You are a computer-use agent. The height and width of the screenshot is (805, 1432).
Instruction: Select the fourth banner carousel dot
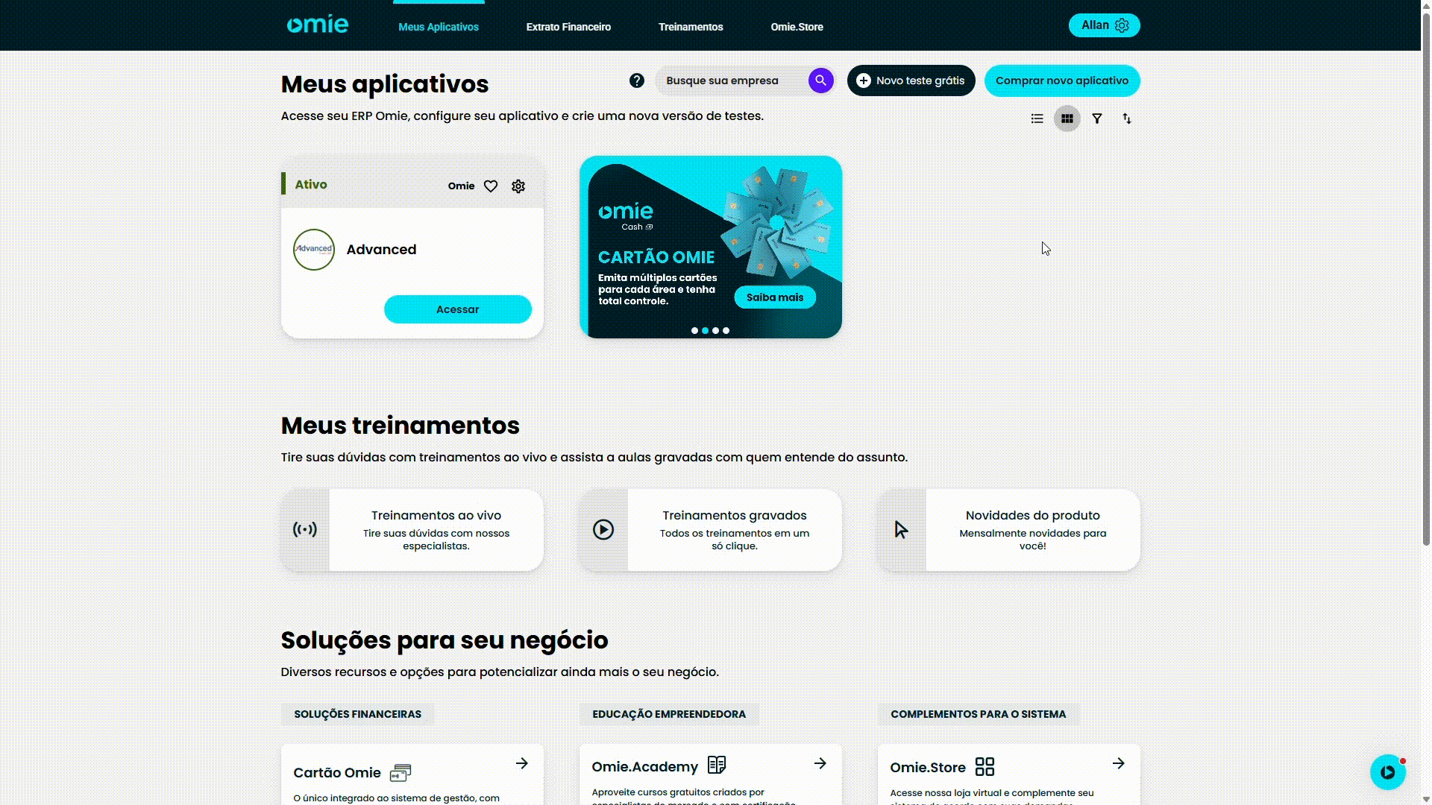(x=726, y=330)
